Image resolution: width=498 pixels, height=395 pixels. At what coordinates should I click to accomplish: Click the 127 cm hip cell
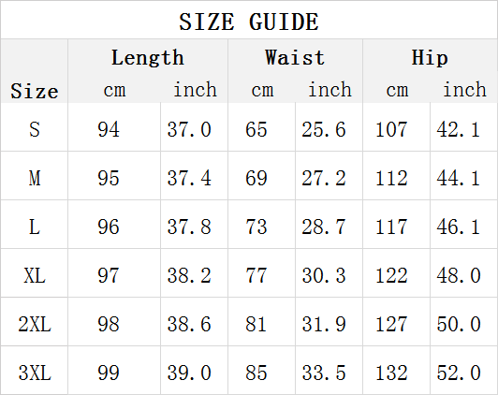[x=391, y=324]
